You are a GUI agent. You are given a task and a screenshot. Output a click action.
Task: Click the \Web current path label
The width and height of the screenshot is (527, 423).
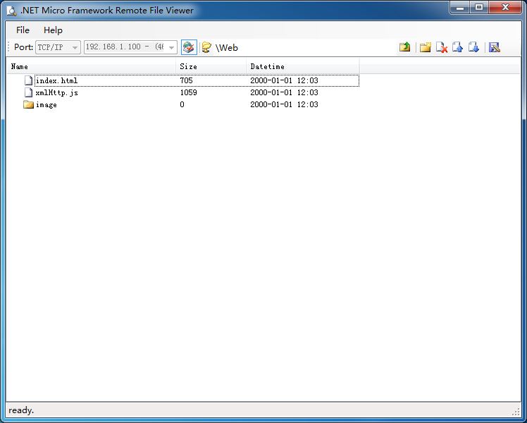[227, 47]
